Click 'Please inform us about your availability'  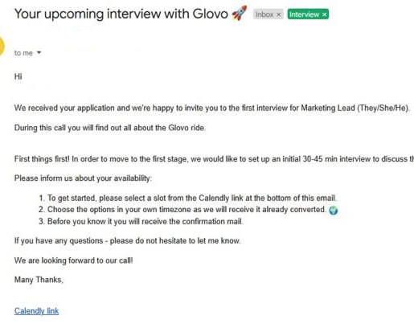pyautogui.click(x=83, y=178)
